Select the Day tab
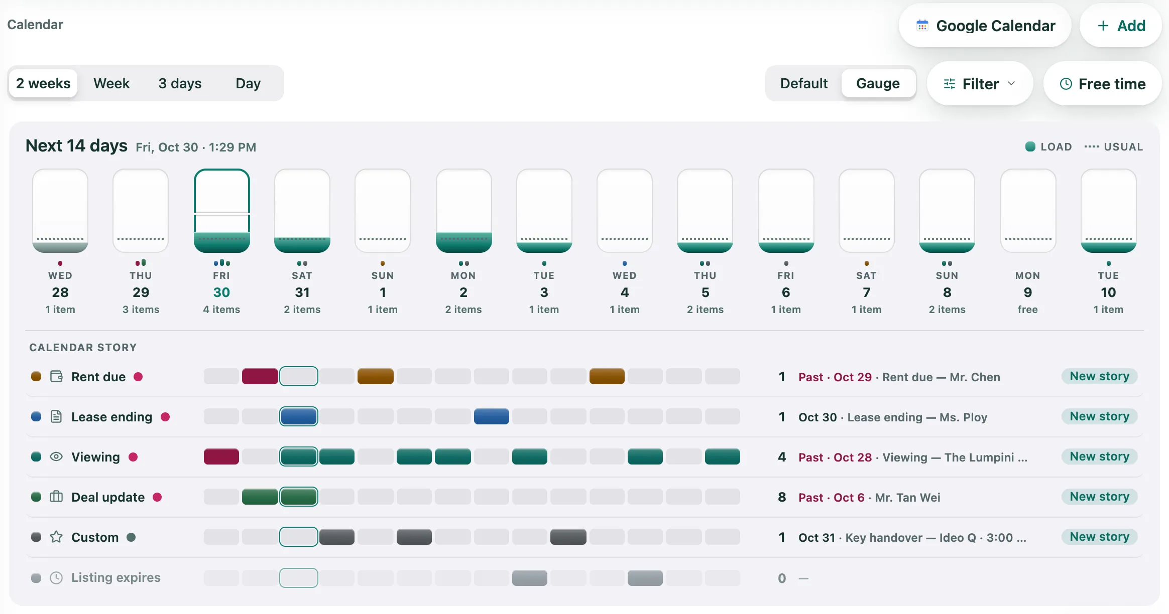Viewport: 1169px width, 614px height. [x=248, y=83]
